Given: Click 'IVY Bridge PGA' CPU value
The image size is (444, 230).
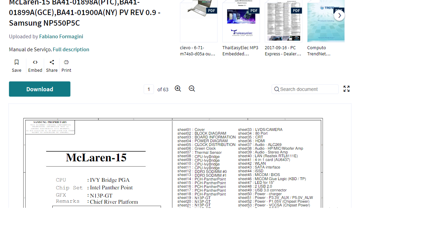Looking at the screenshot, I should pos(110,180).
